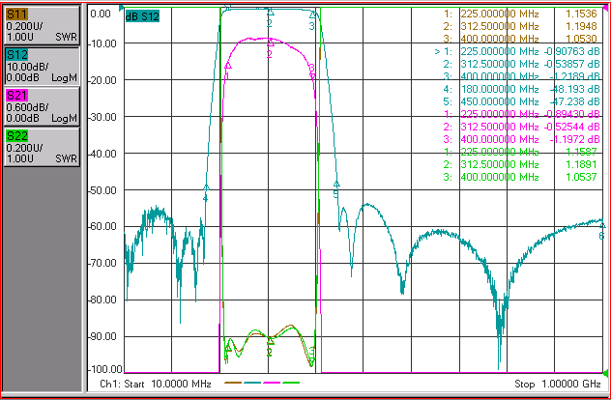Select marker 6 at right graph edge
This screenshot has height=400, width=611.
click(x=602, y=225)
